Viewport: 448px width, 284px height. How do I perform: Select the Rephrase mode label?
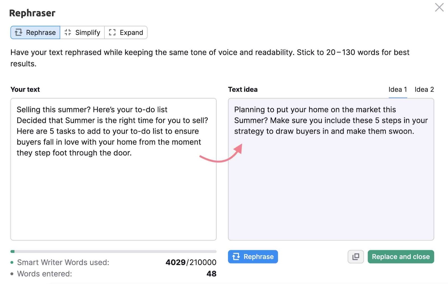coord(41,32)
